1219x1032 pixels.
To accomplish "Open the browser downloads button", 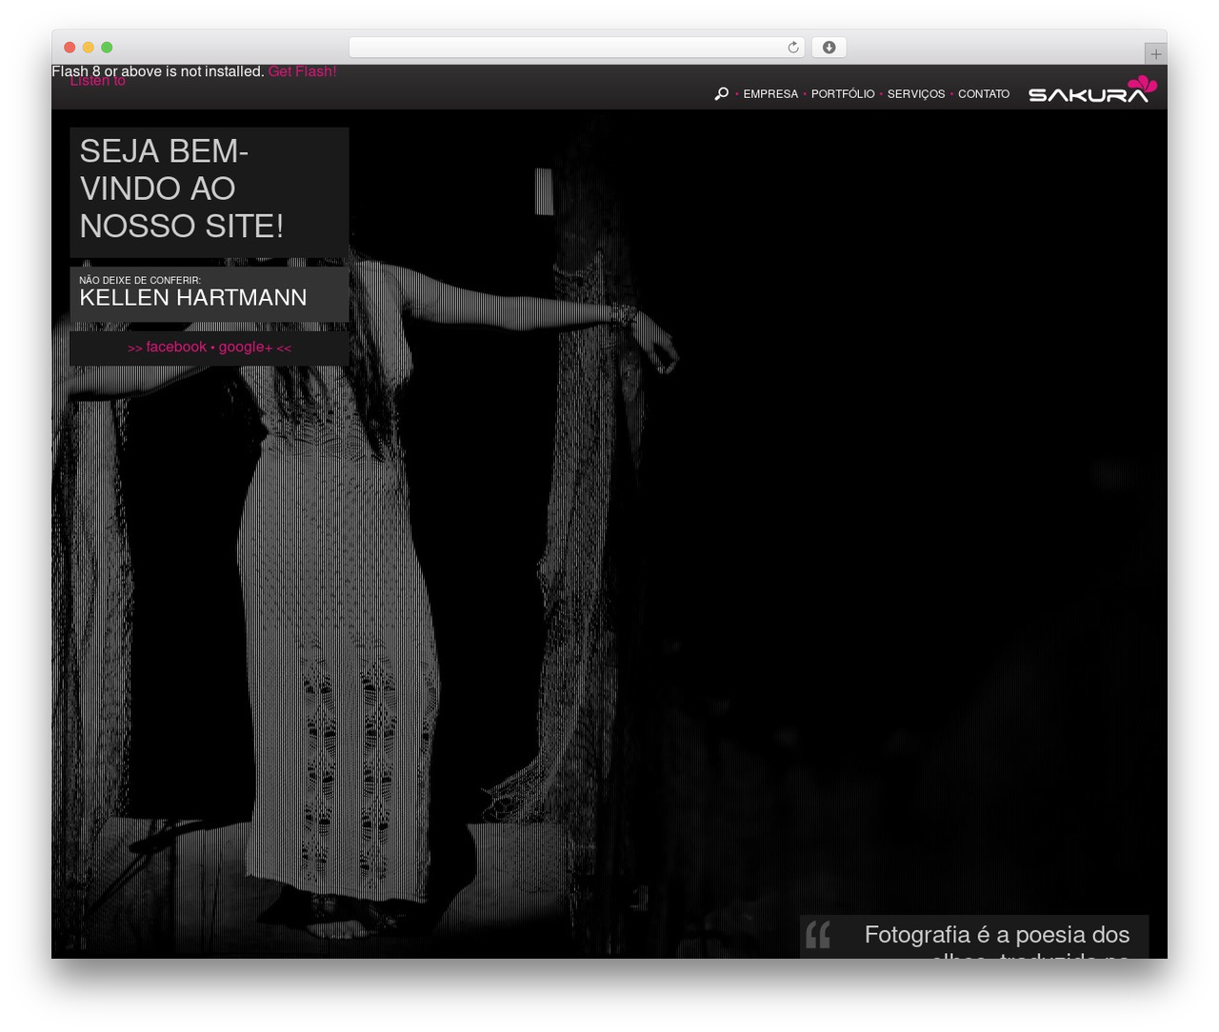I will (x=829, y=48).
